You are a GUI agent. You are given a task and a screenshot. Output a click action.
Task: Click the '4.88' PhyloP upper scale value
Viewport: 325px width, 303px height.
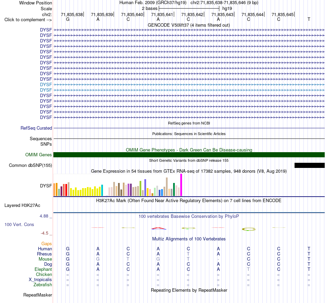coord(44,216)
